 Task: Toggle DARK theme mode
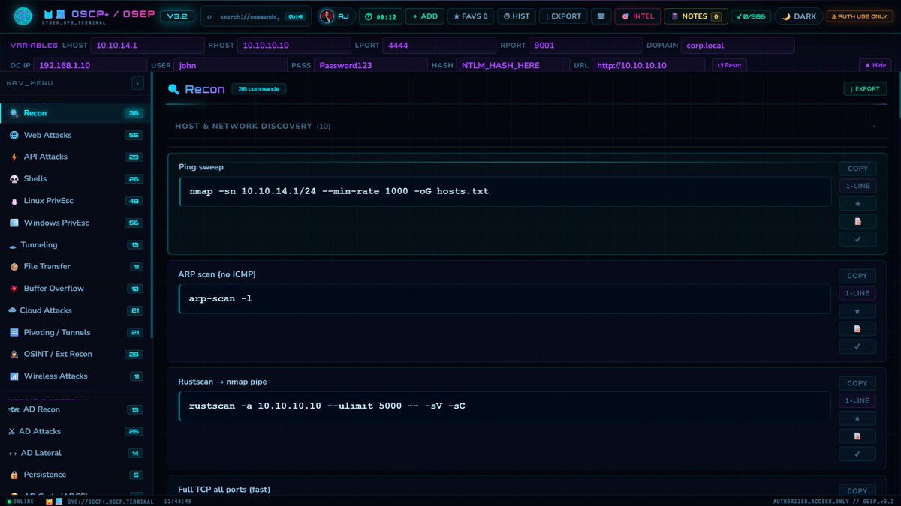point(798,16)
